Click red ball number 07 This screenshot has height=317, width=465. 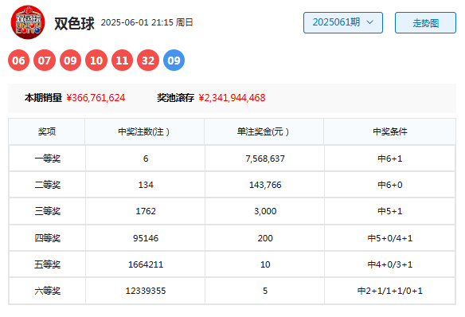(45, 61)
